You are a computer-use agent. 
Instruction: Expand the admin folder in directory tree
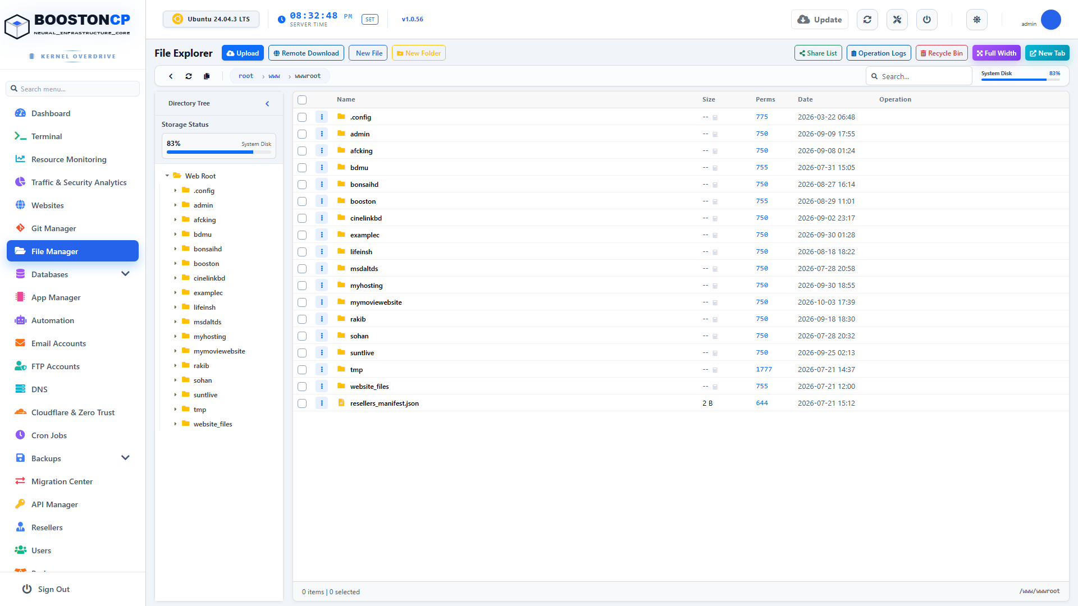tap(175, 205)
